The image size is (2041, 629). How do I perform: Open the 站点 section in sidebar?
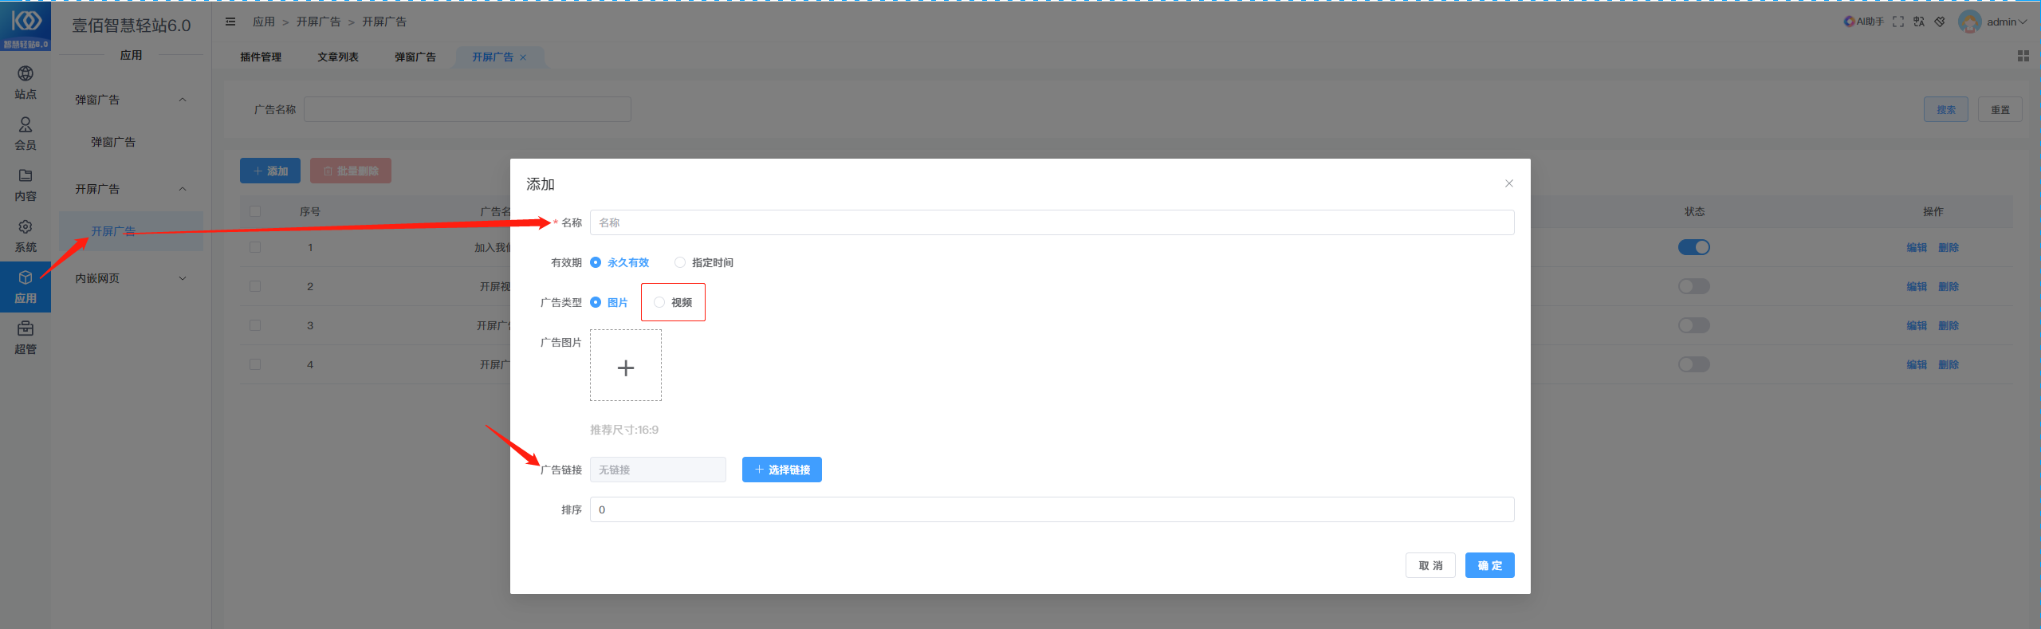(x=26, y=83)
